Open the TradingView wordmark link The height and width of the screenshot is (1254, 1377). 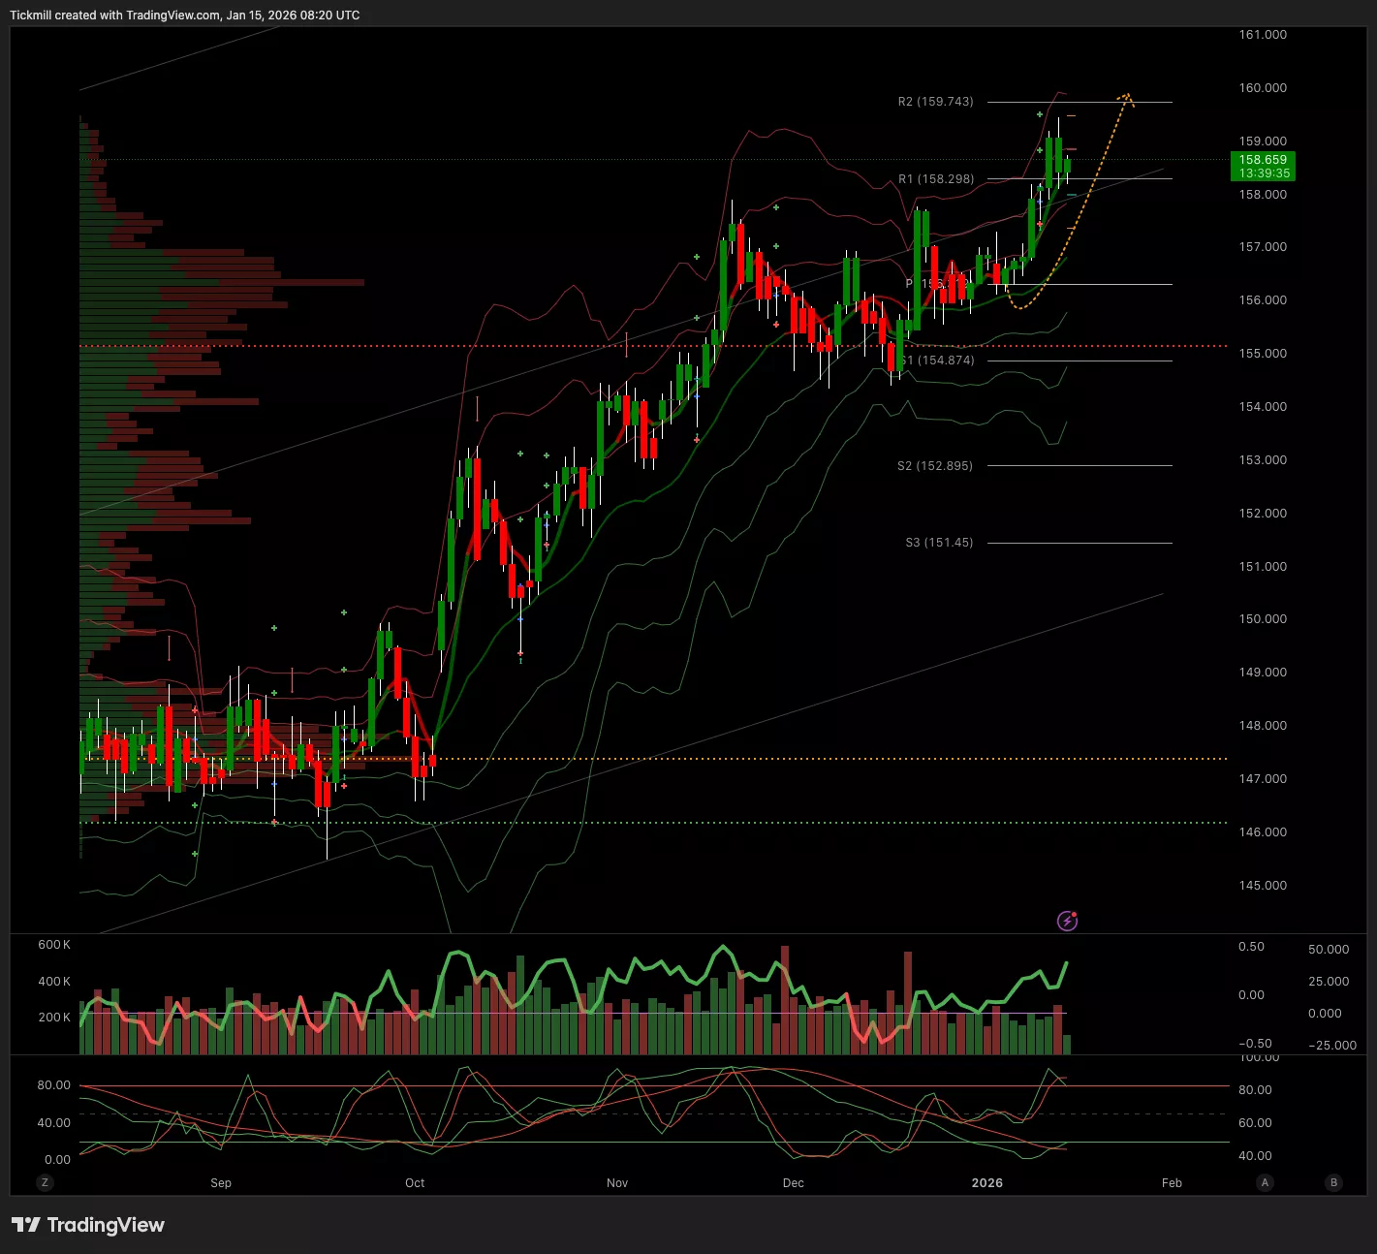(106, 1225)
